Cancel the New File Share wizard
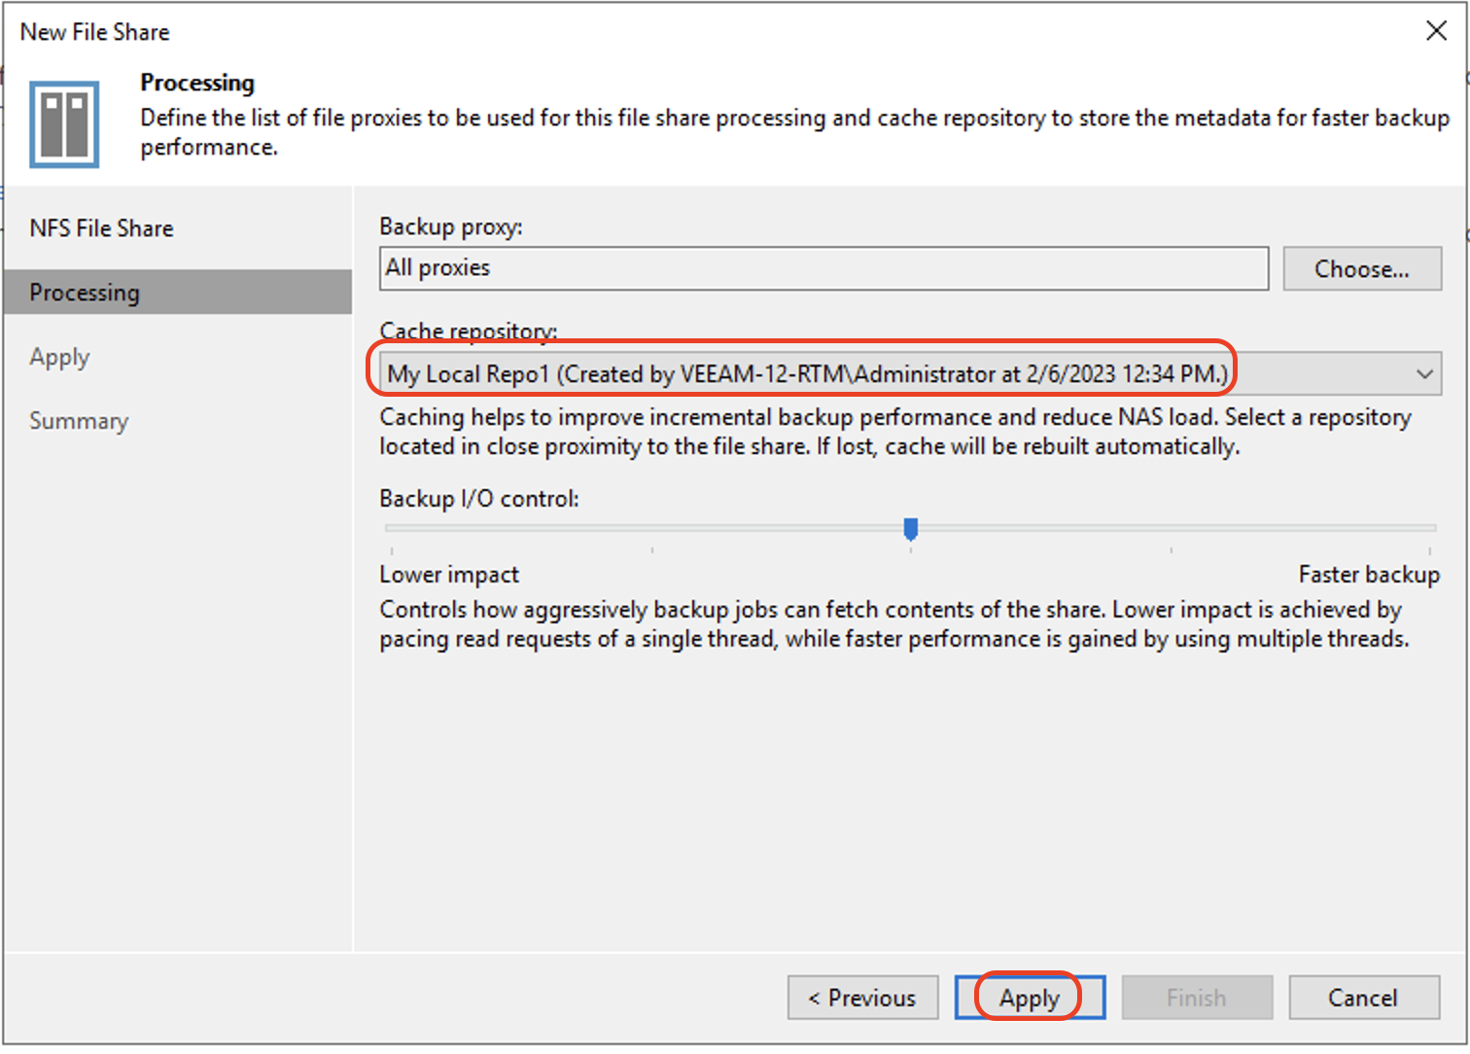This screenshot has height=1054, width=1470. (1364, 998)
